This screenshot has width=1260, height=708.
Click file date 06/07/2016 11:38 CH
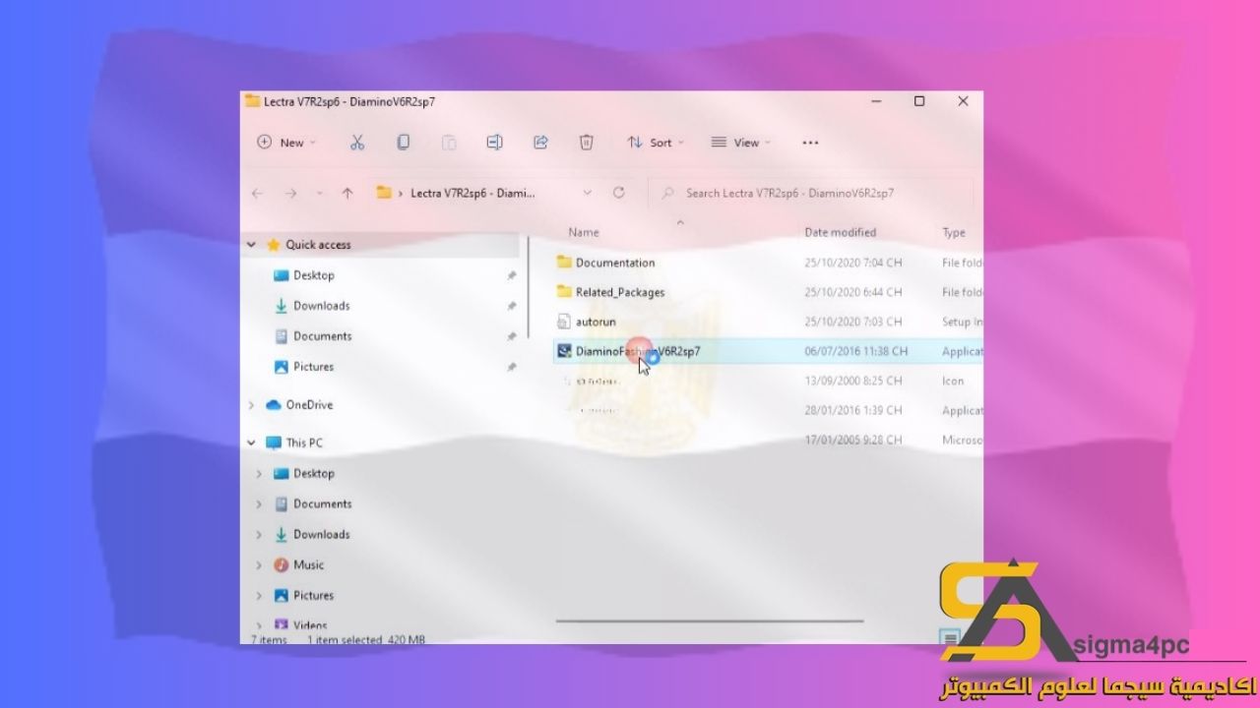855,351
